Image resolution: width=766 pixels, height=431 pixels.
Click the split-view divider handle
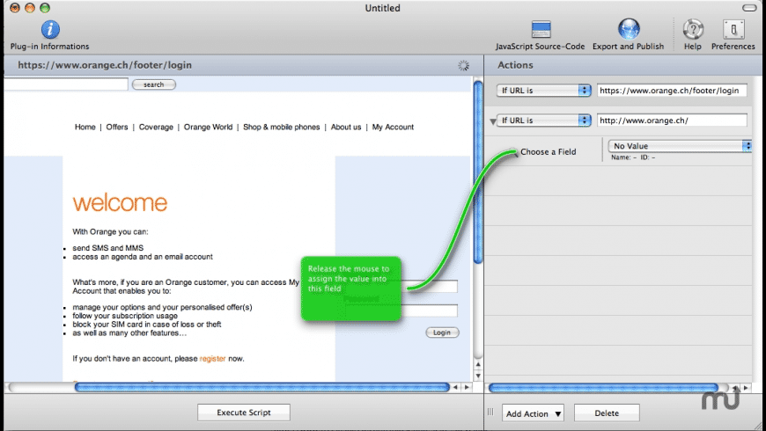click(x=490, y=412)
